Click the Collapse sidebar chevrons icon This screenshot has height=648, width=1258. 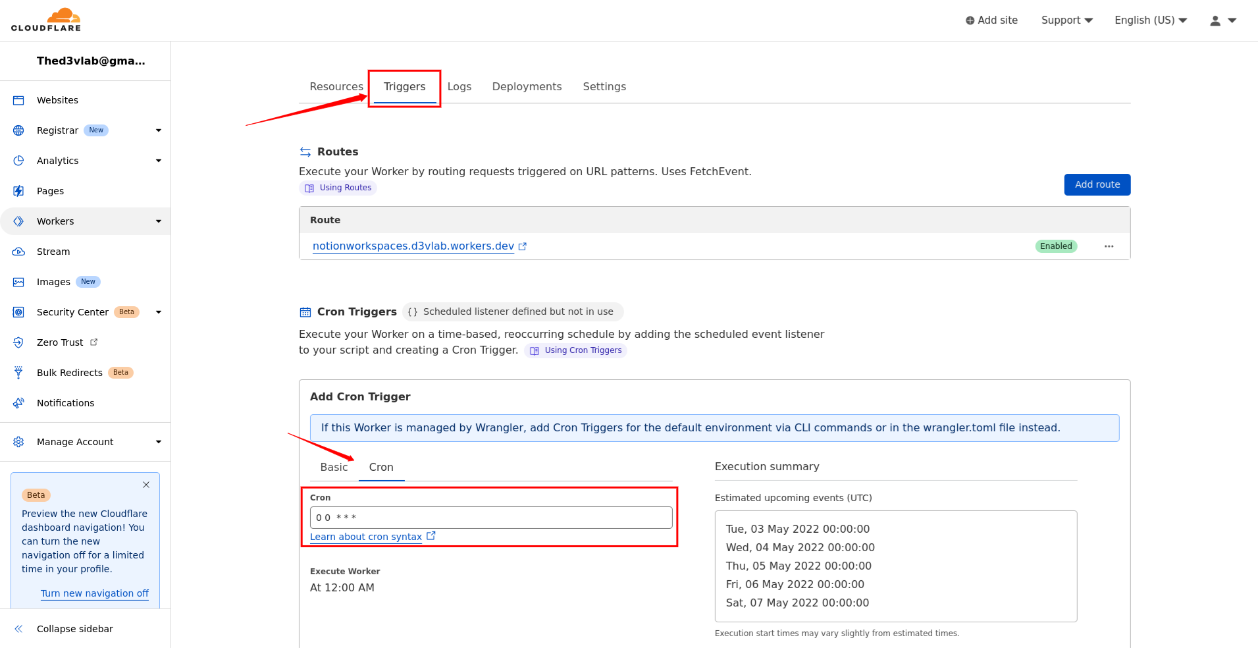[18, 629]
